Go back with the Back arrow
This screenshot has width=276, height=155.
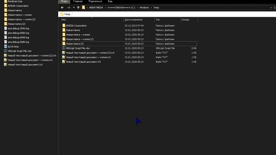[62, 8]
